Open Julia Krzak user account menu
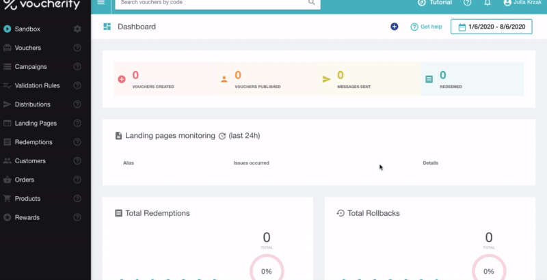The width and height of the screenshot is (547, 280). tap(522, 3)
